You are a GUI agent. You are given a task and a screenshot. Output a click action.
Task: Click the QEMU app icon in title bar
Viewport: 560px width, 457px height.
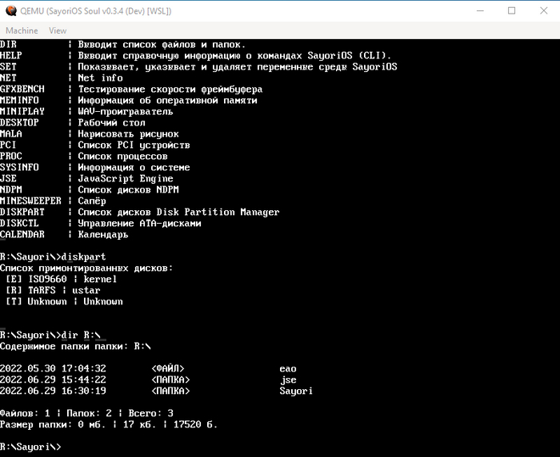coord(11,11)
